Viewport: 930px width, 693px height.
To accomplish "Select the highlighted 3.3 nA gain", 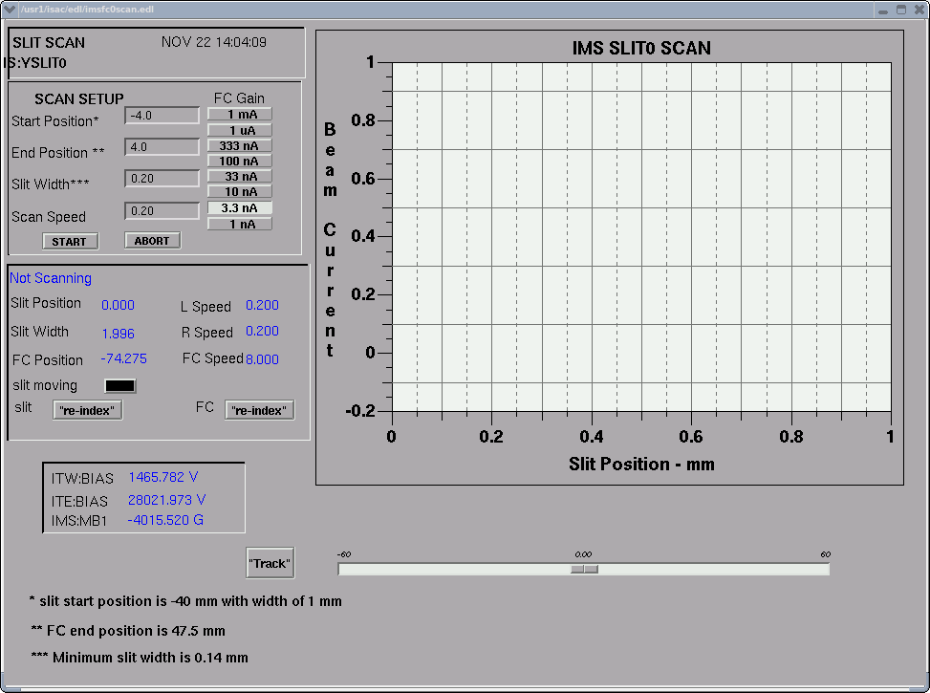I will pos(240,207).
